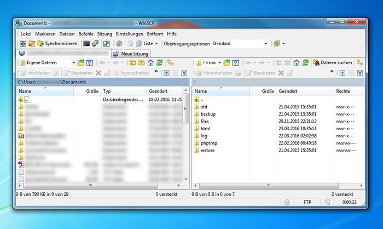Click the globe session icon
The image size is (383, 229).
[x=277, y=44]
